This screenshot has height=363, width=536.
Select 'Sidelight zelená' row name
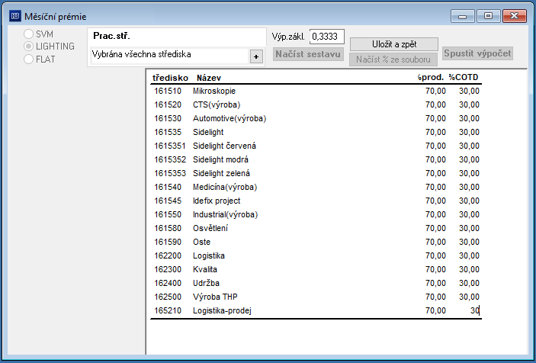[221, 173]
